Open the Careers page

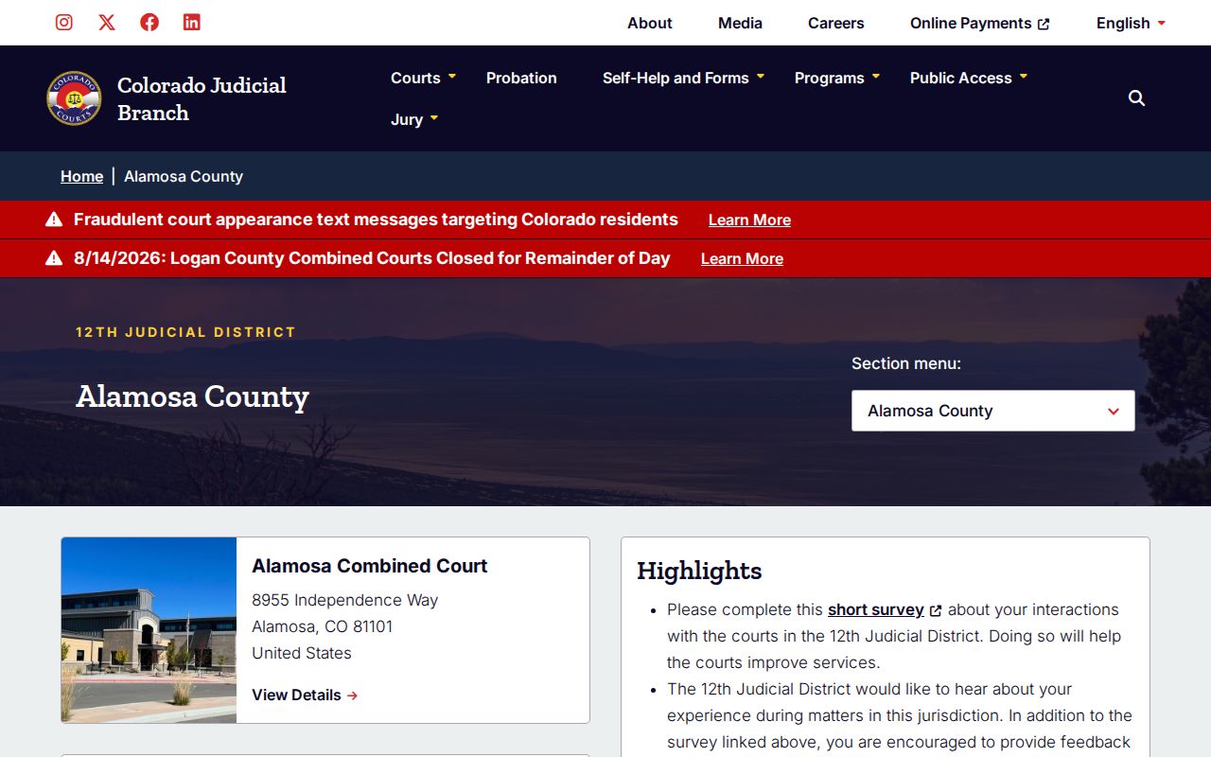[836, 23]
